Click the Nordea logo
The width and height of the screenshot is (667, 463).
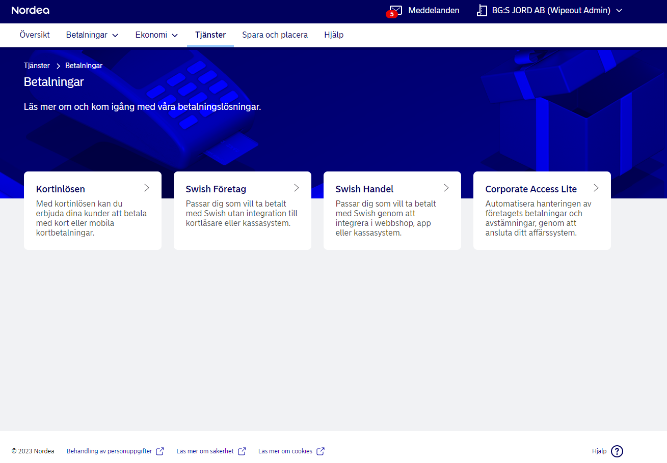pyautogui.click(x=31, y=10)
